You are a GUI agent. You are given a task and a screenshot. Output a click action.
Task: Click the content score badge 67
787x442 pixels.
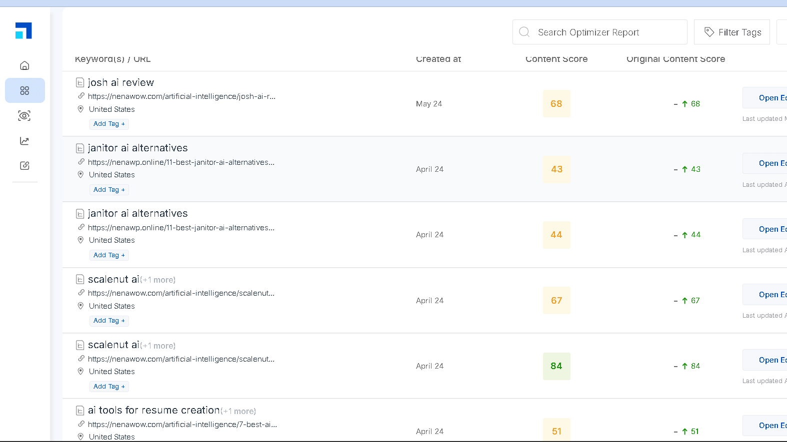coord(556,301)
